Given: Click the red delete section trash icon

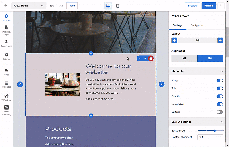Looking at the screenshot, I should (x=151, y=58).
